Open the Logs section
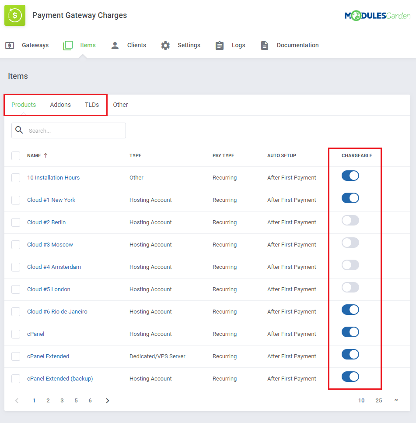Screen dimensions: 416x423 (x=238, y=46)
